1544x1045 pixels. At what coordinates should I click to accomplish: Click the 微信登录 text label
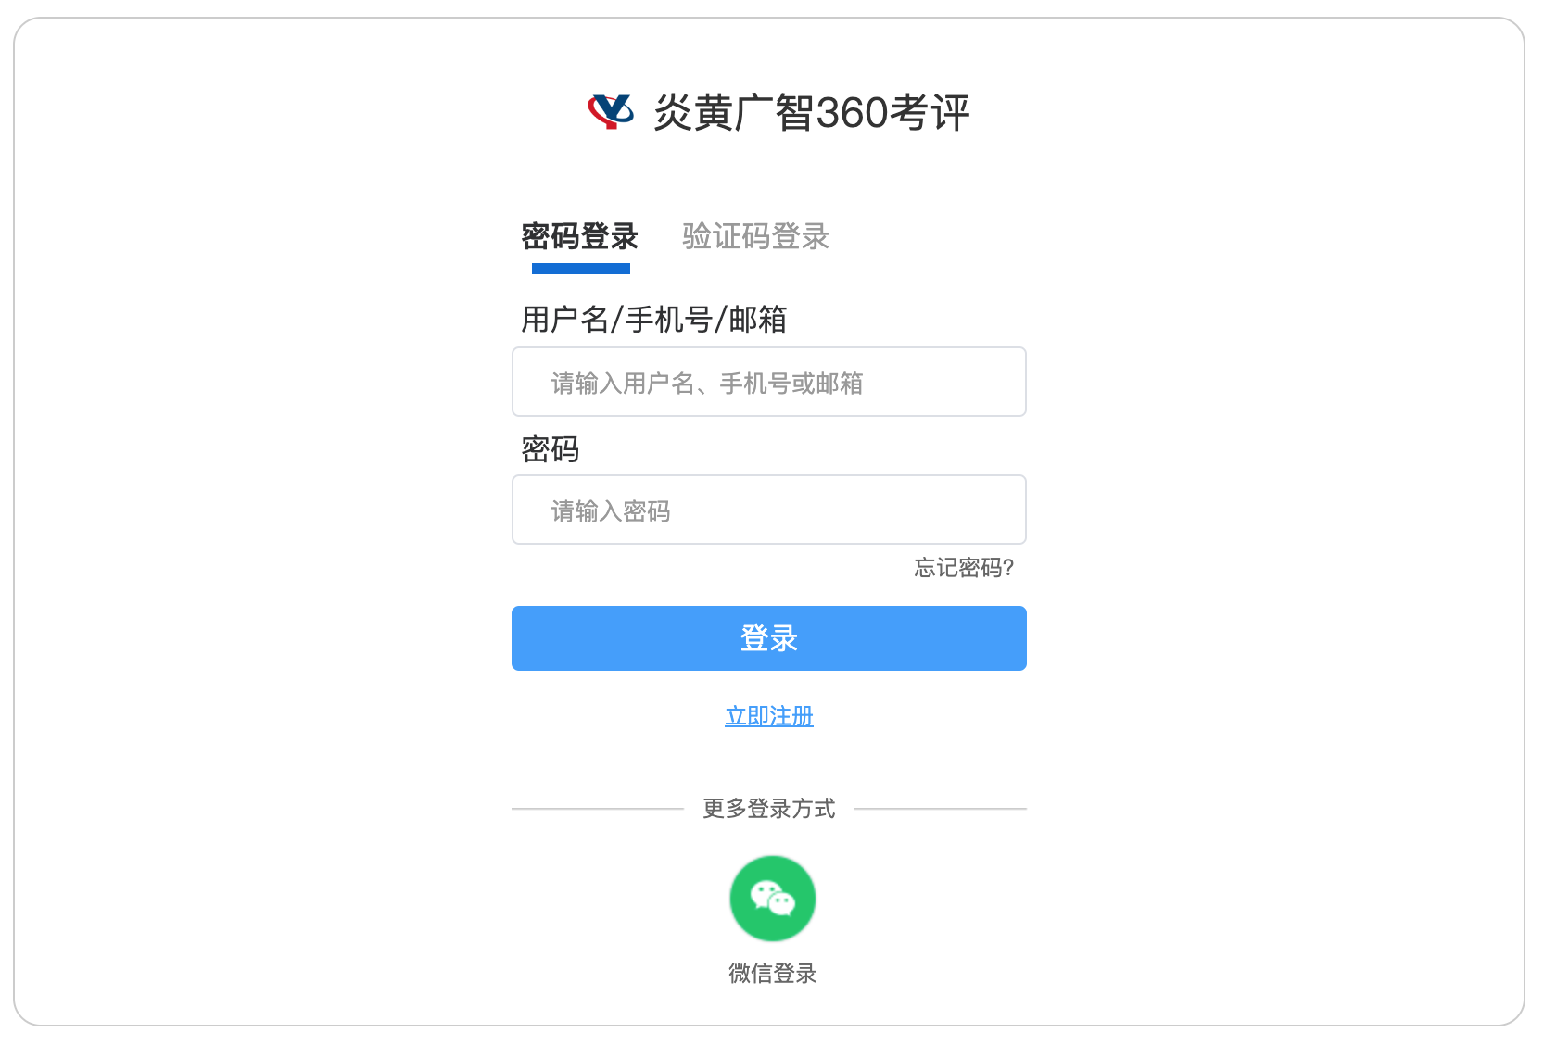pyautogui.click(x=772, y=974)
